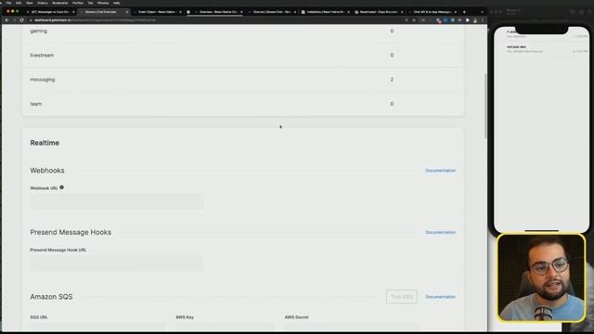Focus the Presend Message Hook URL field

click(117, 263)
